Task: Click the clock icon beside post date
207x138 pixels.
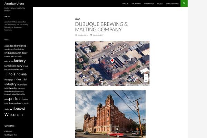Action: (76, 35)
